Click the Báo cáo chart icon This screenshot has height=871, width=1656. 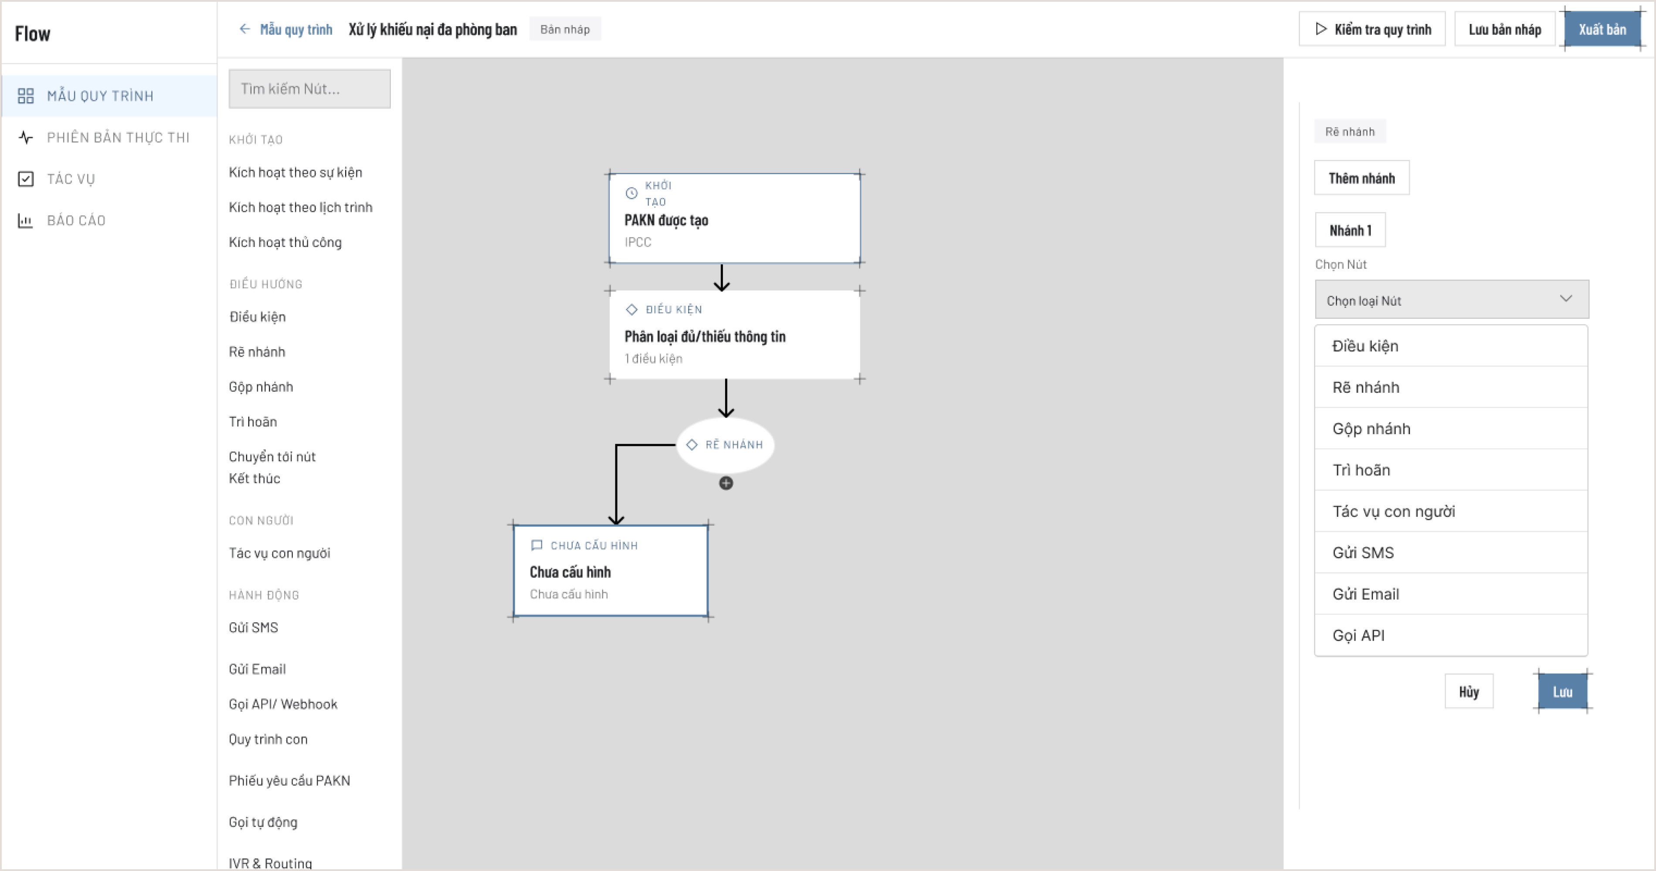click(x=26, y=220)
